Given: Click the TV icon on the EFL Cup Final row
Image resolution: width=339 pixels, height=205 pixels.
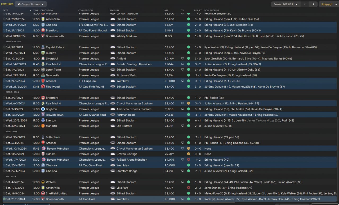Looking at the screenshot, I should [x=182, y=81].
